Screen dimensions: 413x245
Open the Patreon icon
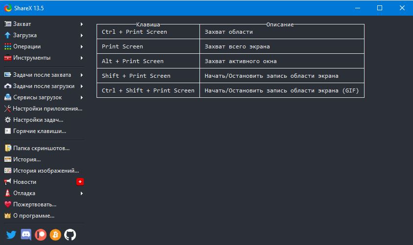point(41,235)
